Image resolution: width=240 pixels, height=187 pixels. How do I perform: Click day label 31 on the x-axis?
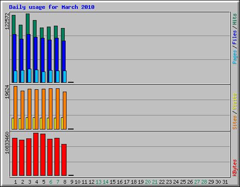pyautogui.click(x=225, y=182)
